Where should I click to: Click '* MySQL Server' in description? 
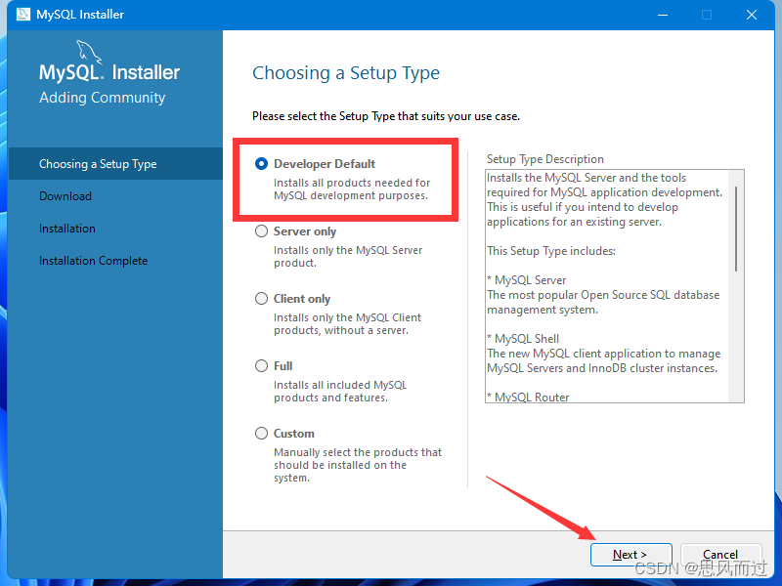tap(526, 280)
